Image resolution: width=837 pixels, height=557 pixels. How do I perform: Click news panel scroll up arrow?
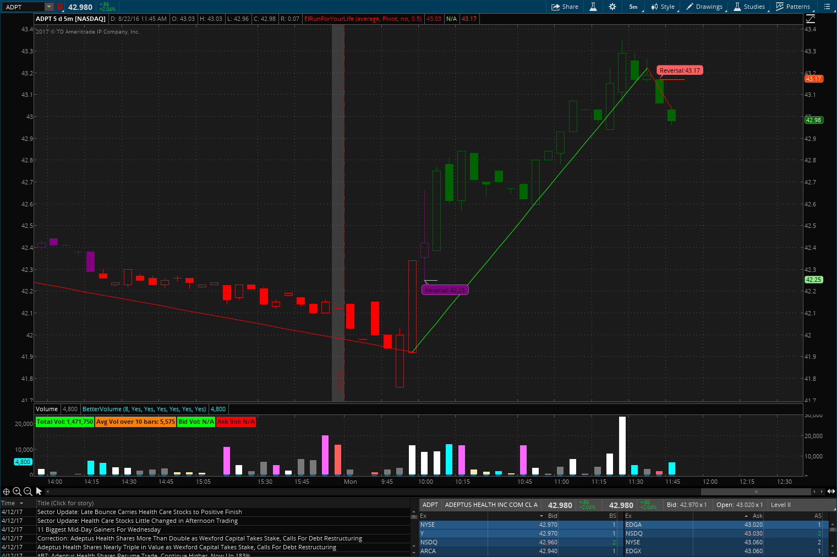[x=414, y=512]
